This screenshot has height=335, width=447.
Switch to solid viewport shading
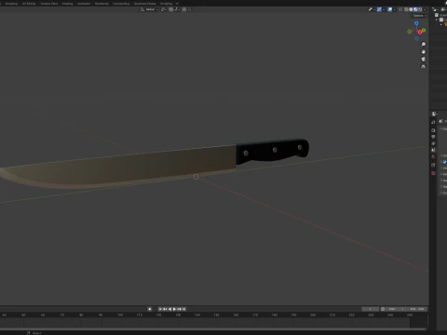pos(411,9)
